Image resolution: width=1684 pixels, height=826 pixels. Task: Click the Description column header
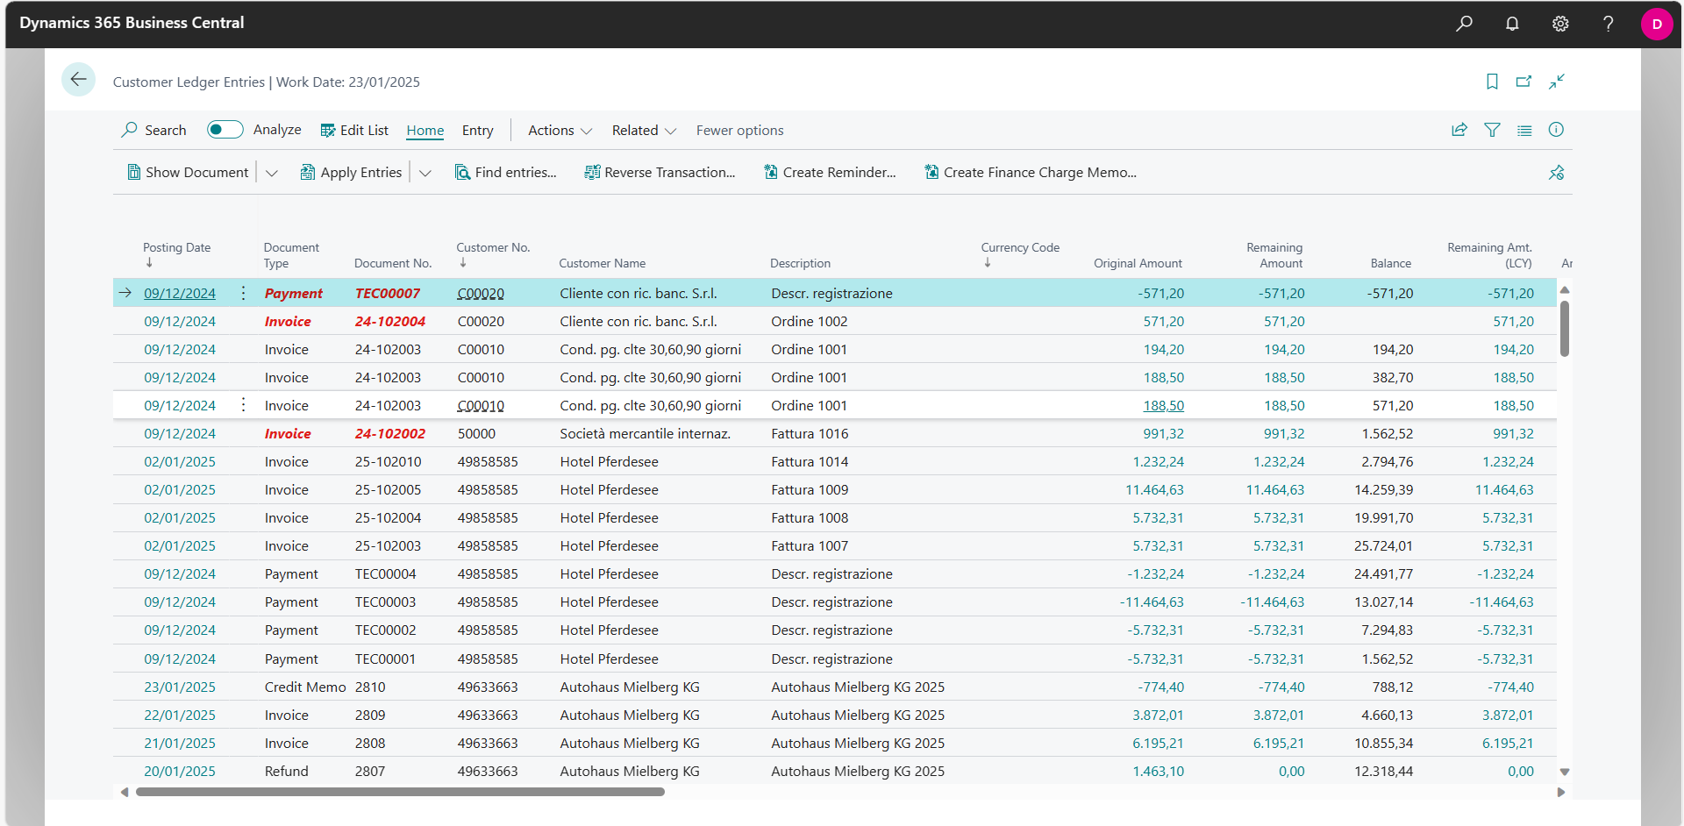(x=800, y=263)
